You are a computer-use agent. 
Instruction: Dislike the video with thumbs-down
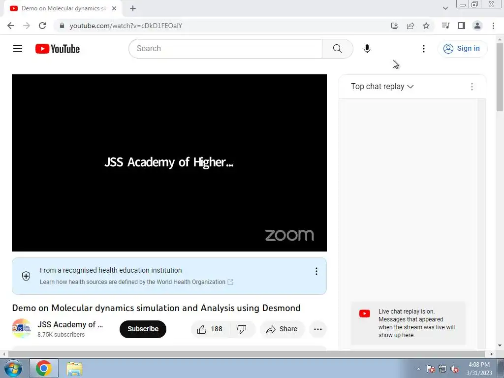[242, 329]
